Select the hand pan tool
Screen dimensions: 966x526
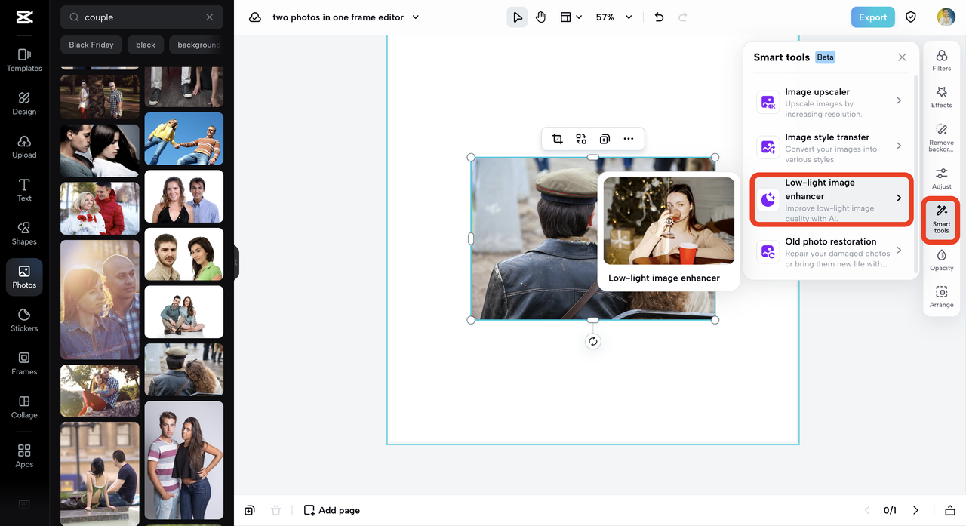541,17
